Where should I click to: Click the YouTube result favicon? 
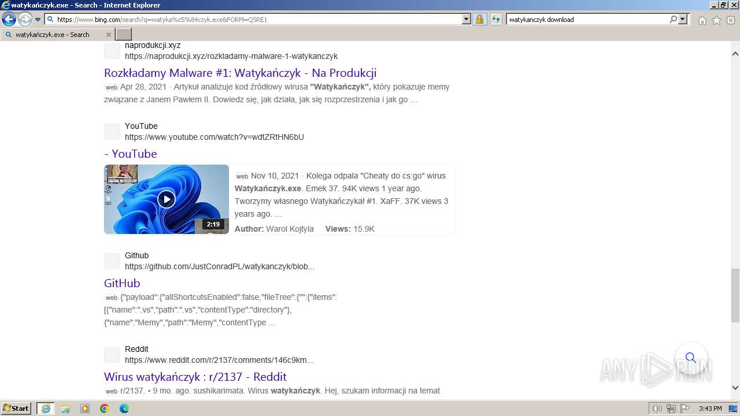point(112,132)
